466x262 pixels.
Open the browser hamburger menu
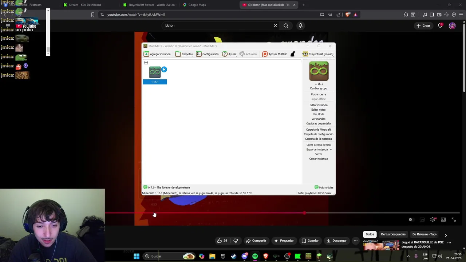(x=461, y=15)
